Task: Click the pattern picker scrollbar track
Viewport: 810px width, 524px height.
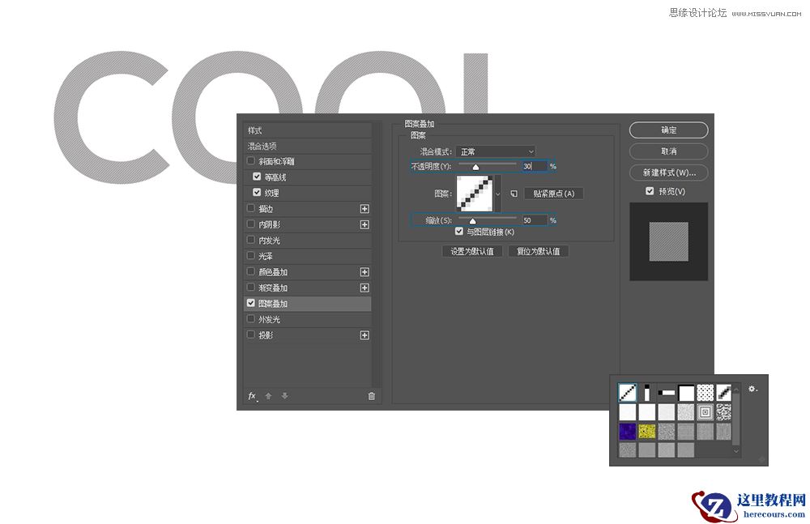Action: (736, 421)
